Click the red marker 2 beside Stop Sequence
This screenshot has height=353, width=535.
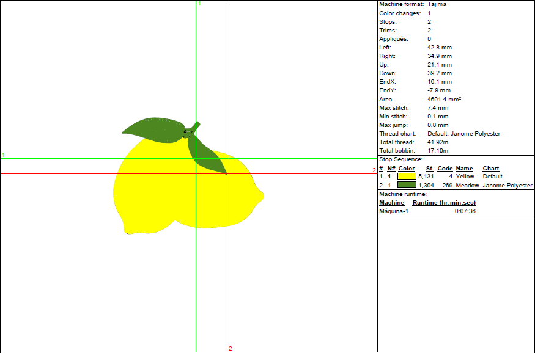click(x=374, y=170)
